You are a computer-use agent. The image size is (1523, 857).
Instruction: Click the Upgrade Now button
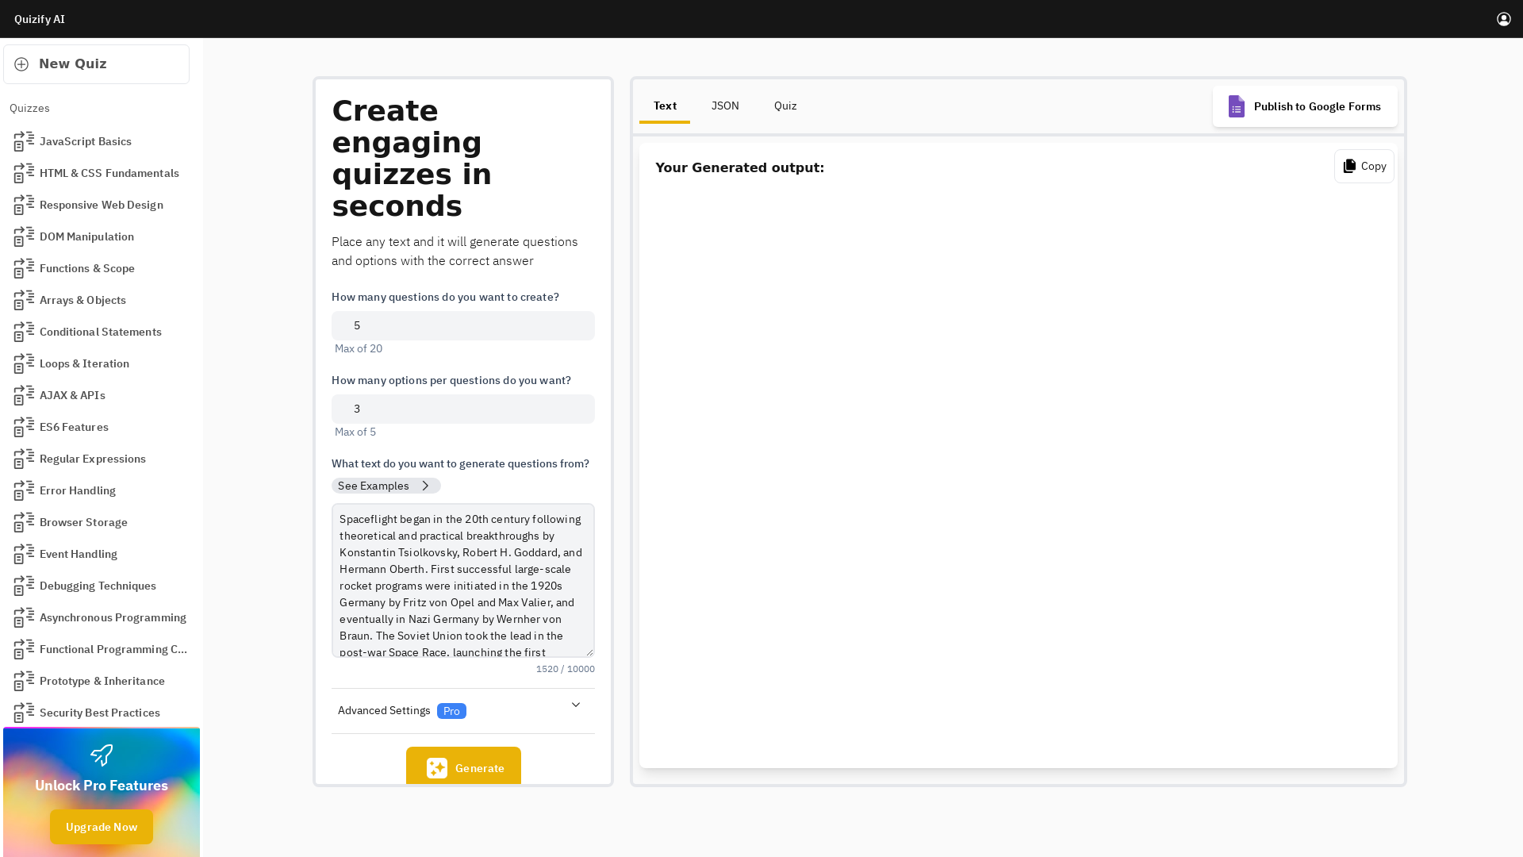pos(102,827)
